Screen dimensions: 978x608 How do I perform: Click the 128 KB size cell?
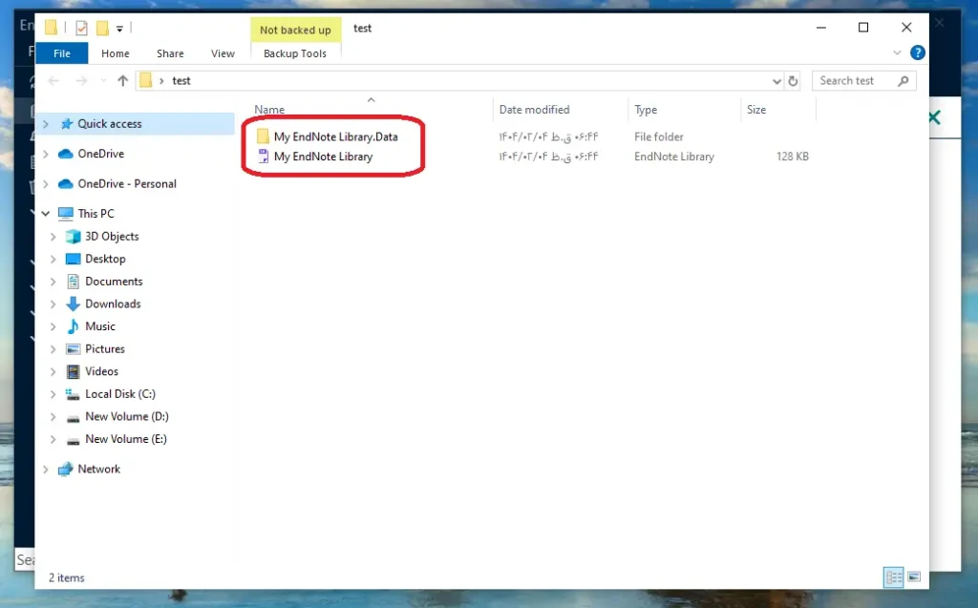pyautogui.click(x=792, y=157)
